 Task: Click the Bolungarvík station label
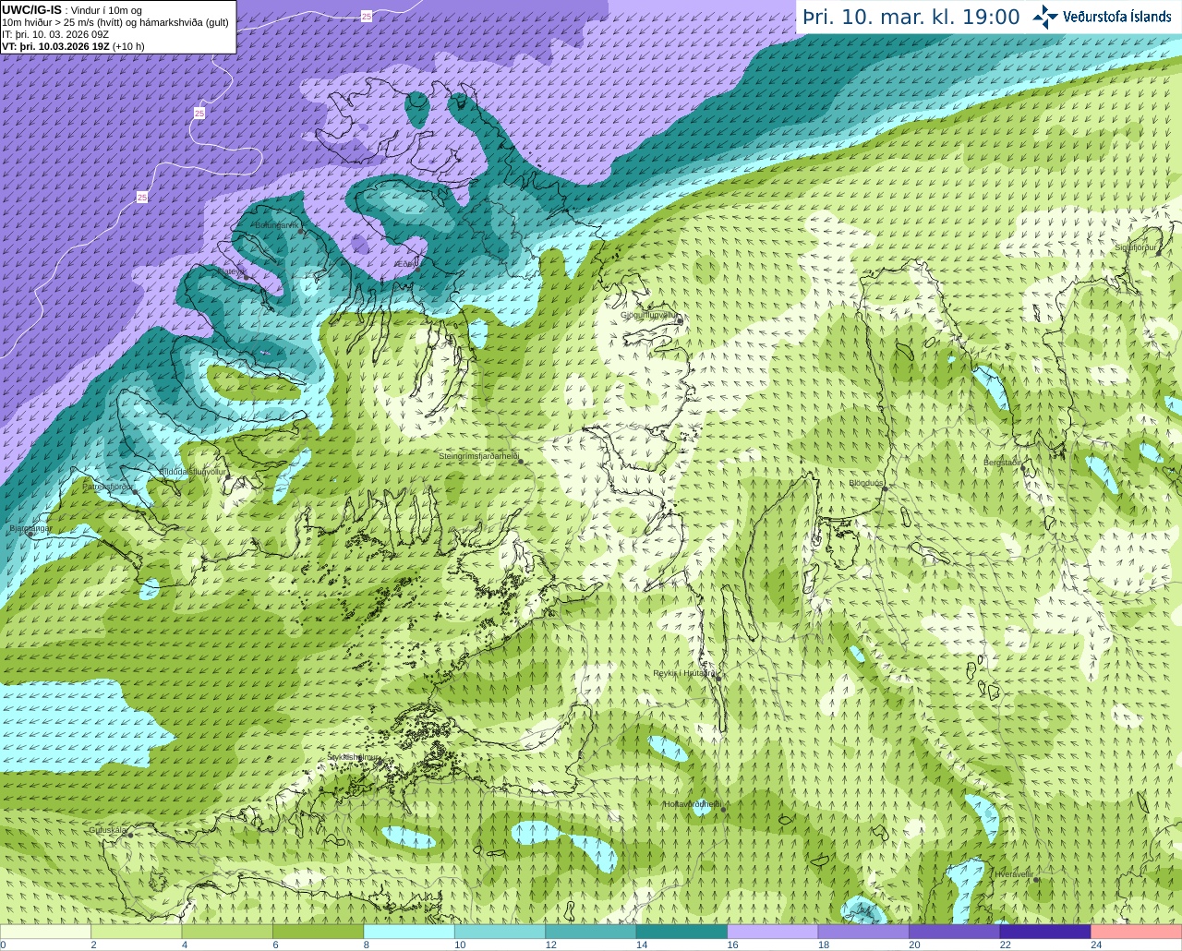coord(275,225)
